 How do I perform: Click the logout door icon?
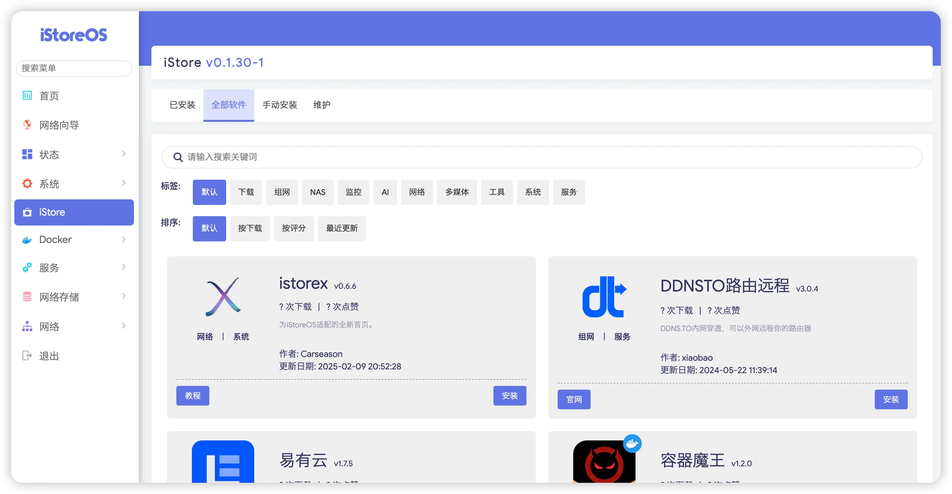click(x=27, y=355)
